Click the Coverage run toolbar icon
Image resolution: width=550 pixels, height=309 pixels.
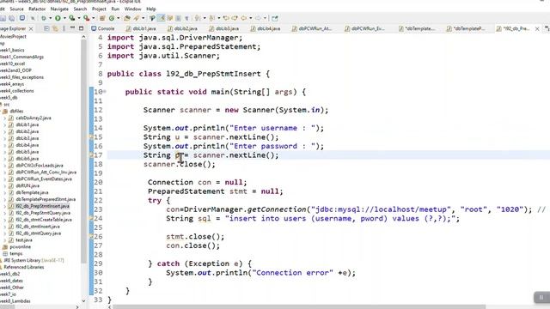pyautogui.click(x=72, y=18)
